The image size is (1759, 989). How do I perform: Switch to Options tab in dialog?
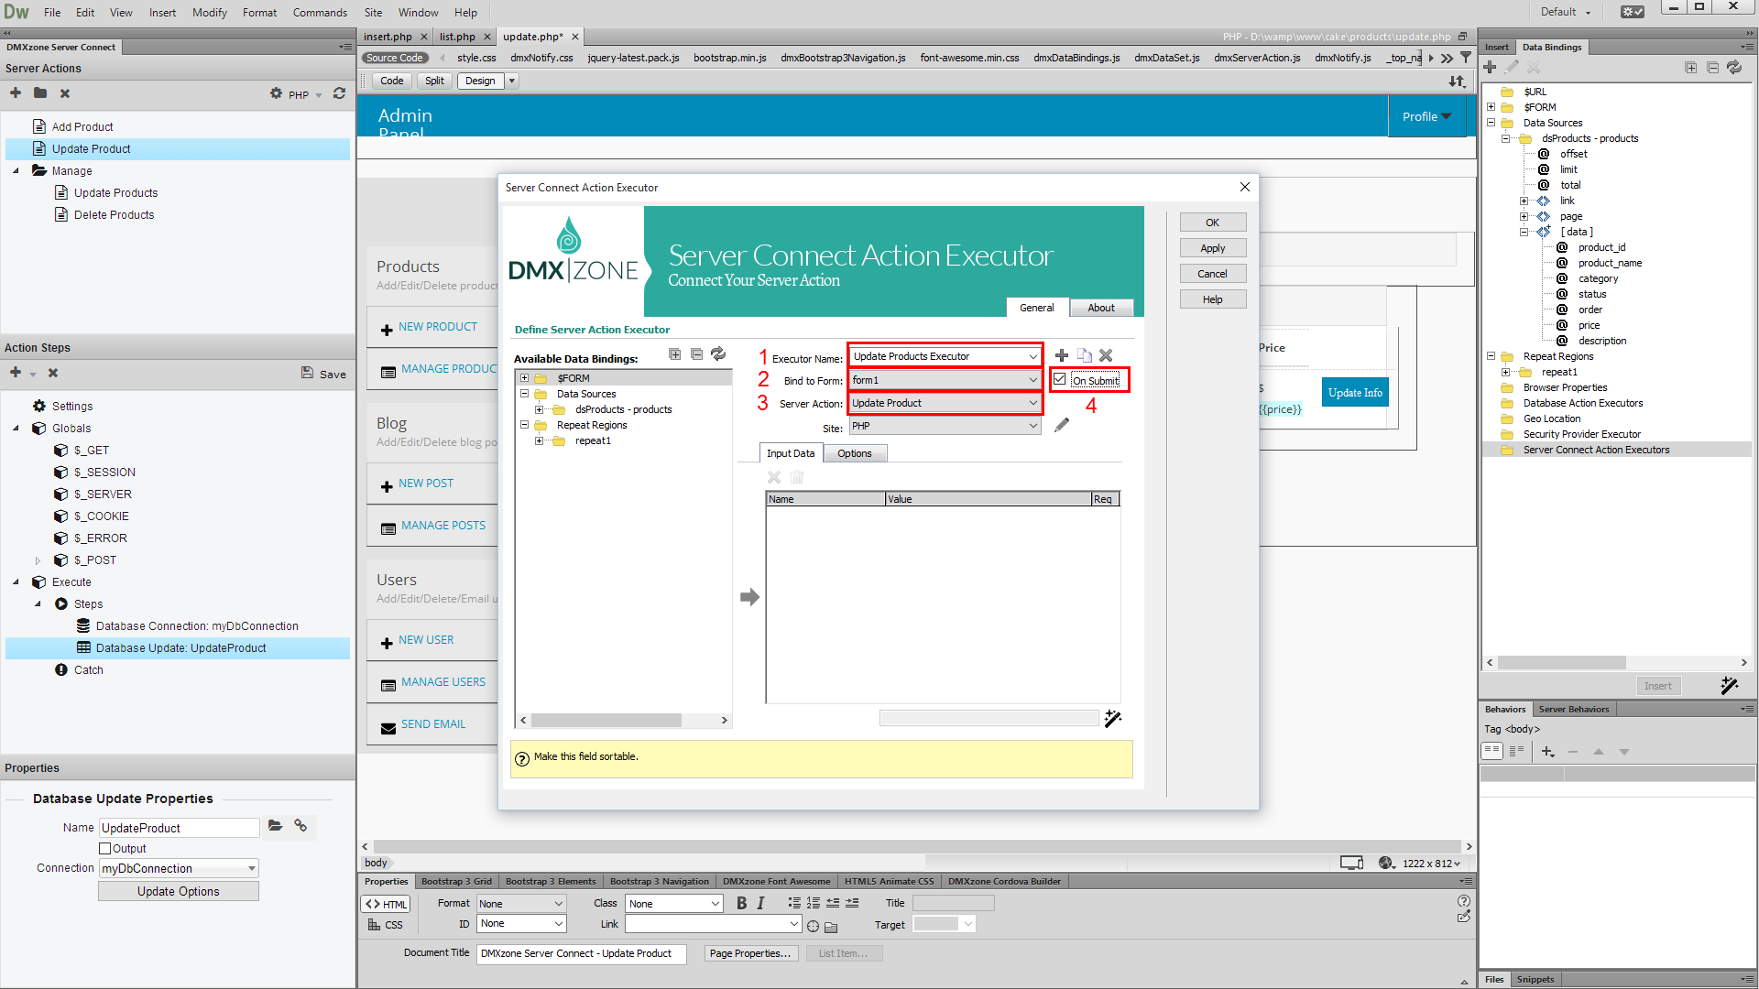point(854,453)
